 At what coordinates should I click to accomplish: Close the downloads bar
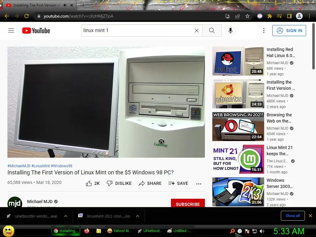click(310, 216)
